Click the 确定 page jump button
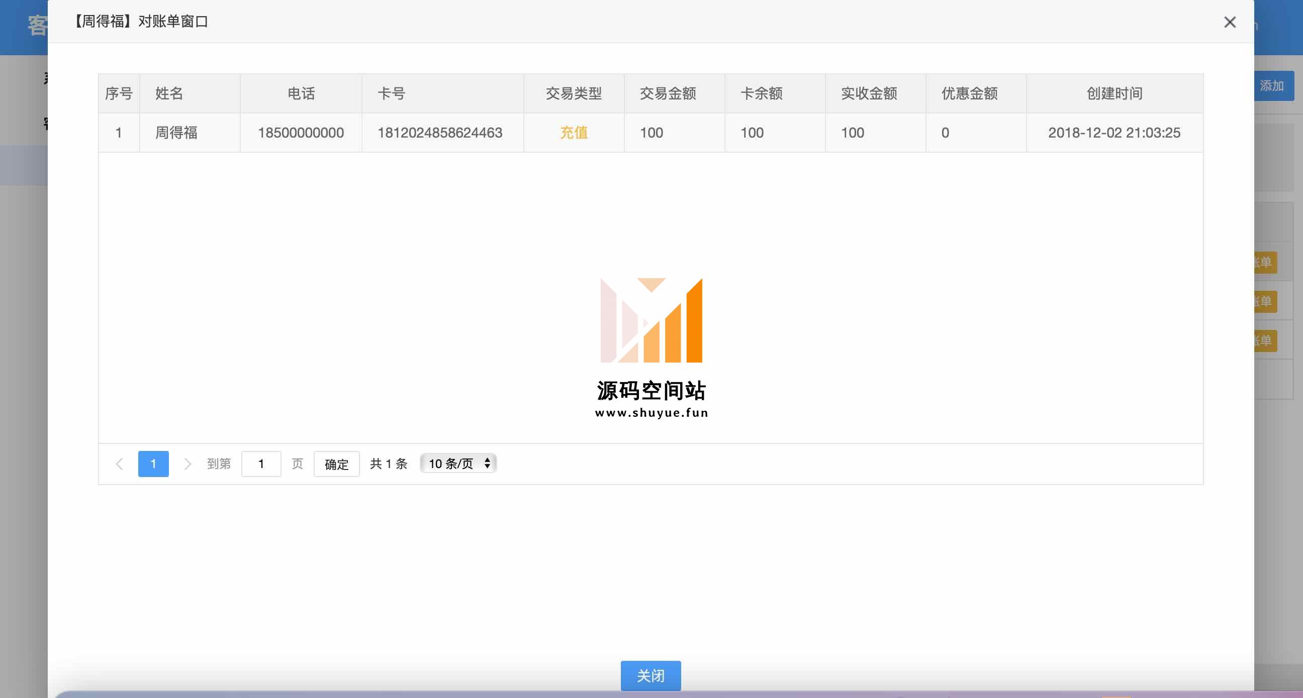 (x=336, y=464)
